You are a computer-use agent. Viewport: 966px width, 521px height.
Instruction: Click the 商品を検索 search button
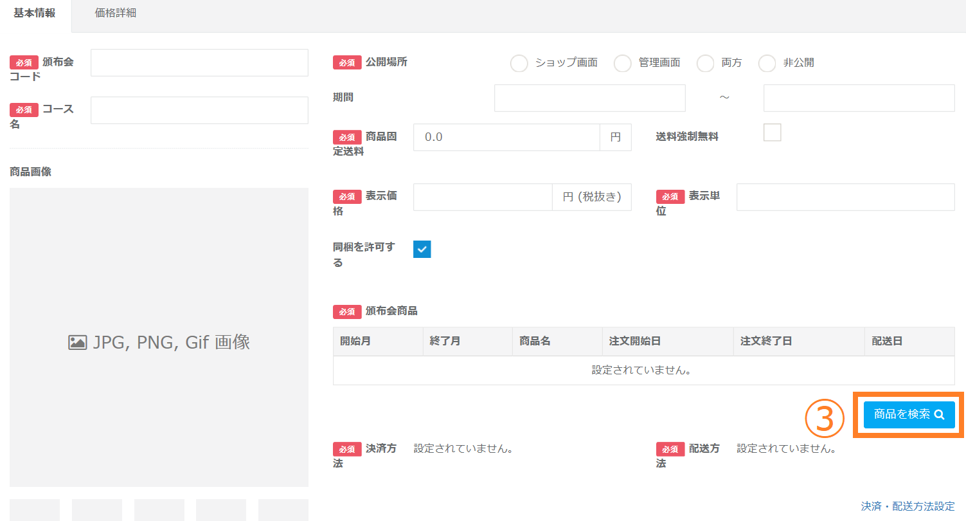909,415
